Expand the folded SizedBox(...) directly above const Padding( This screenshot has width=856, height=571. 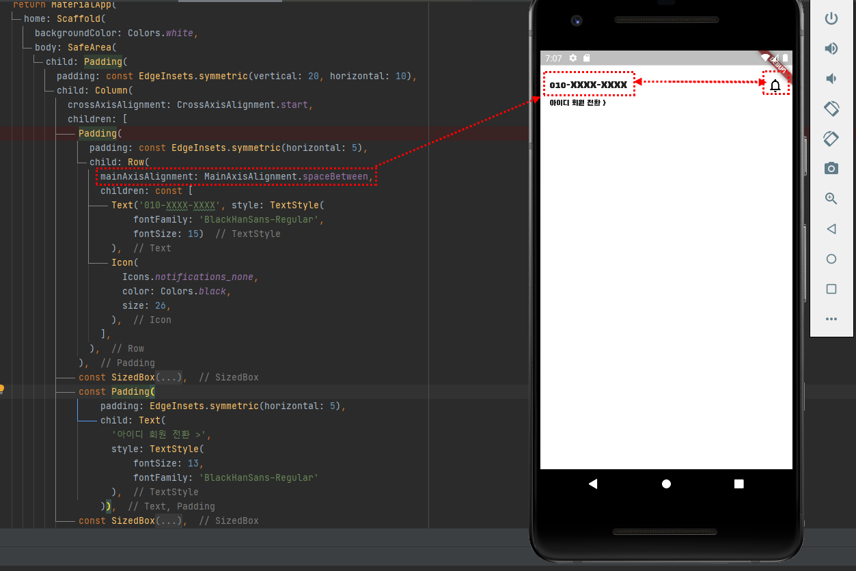pos(170,377)
